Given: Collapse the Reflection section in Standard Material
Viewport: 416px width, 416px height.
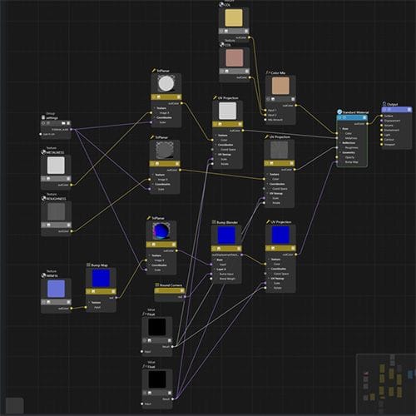Looking at the screenshot, I should point(340,143).
